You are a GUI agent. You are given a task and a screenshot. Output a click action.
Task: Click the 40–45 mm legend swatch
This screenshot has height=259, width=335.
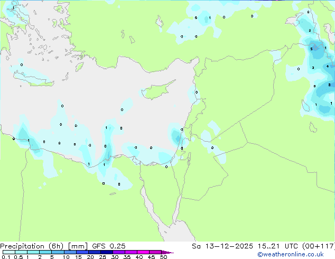pyautogui.click(x=143, y=252)
